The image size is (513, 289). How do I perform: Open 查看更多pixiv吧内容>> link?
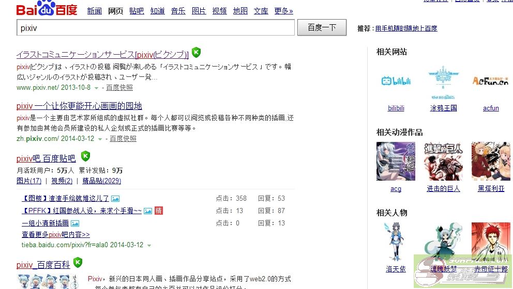pos(56,234)
